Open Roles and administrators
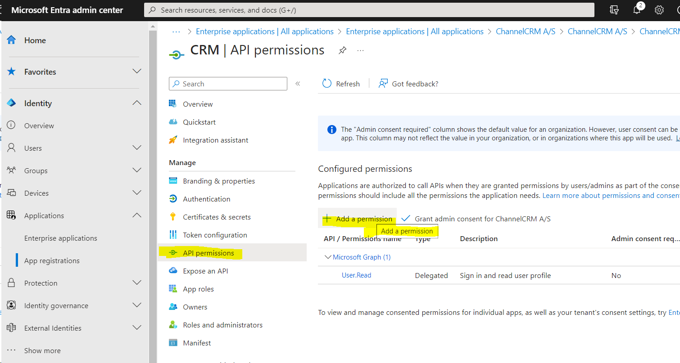 (x=222, y=325)
